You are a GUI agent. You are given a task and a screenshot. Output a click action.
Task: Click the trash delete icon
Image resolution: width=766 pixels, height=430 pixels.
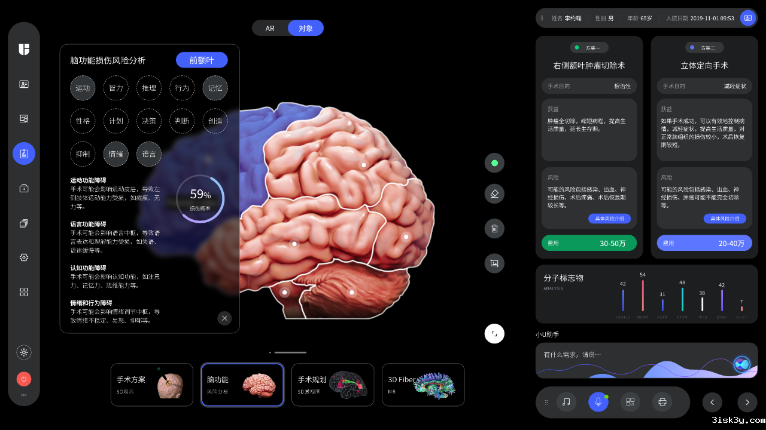point(494,228)
